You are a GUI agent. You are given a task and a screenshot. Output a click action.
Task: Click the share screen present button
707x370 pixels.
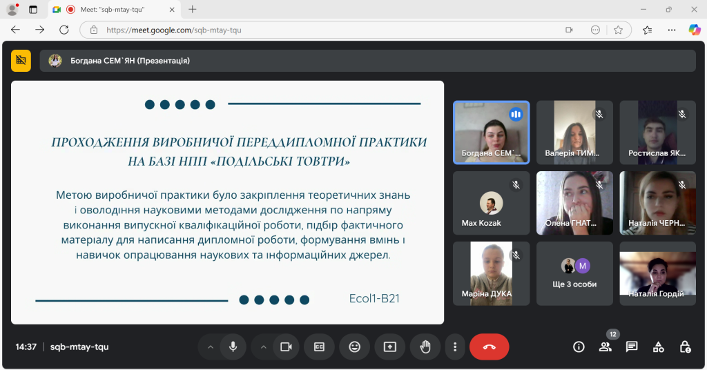click(x=390, y=347)
